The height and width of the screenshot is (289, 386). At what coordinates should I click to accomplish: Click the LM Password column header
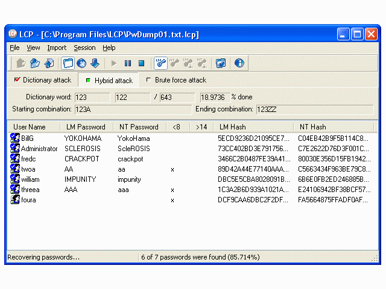click(x=86, y=127)
